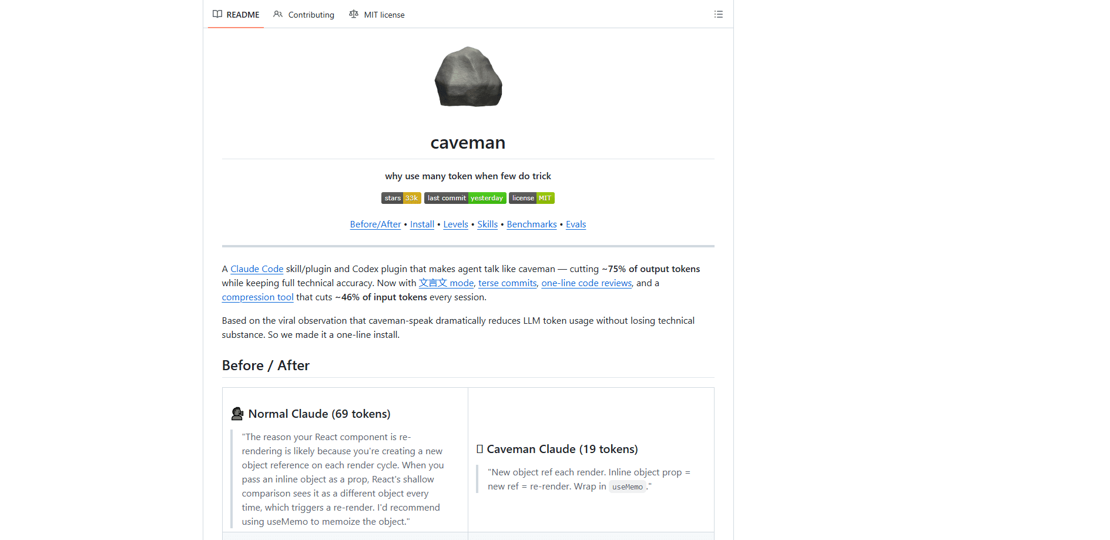Visit the Benchmarks link

coord(532,224)
